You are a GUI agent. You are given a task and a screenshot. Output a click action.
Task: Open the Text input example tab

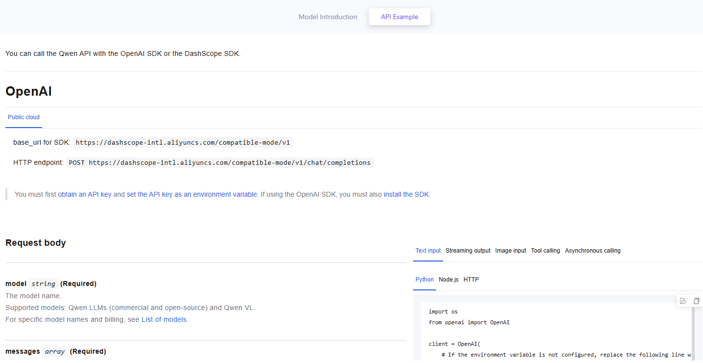428,251
